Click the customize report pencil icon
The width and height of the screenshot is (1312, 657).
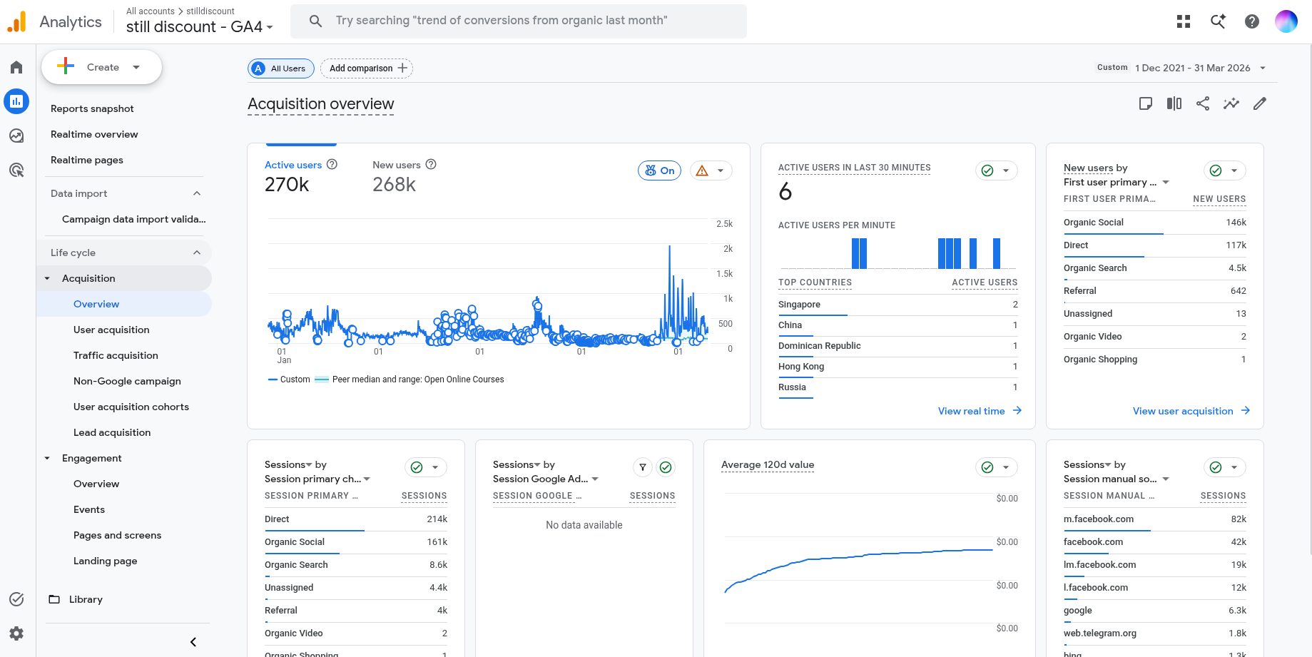(1260, 103)
